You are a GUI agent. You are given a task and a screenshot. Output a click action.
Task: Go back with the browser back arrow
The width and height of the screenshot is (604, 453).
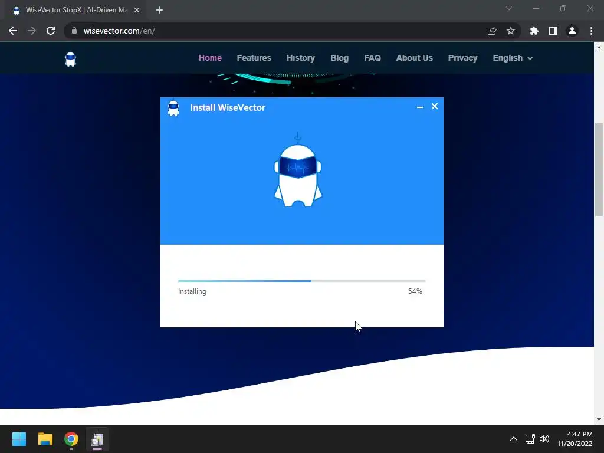[13, 31]
